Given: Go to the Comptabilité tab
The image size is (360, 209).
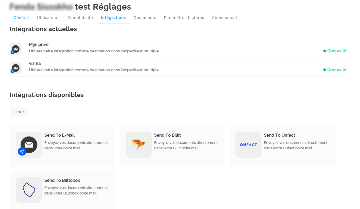Looking at the screenshot, I should pos(80,18).
